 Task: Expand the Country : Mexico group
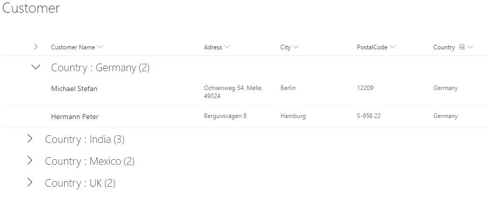tap(30, 161)
